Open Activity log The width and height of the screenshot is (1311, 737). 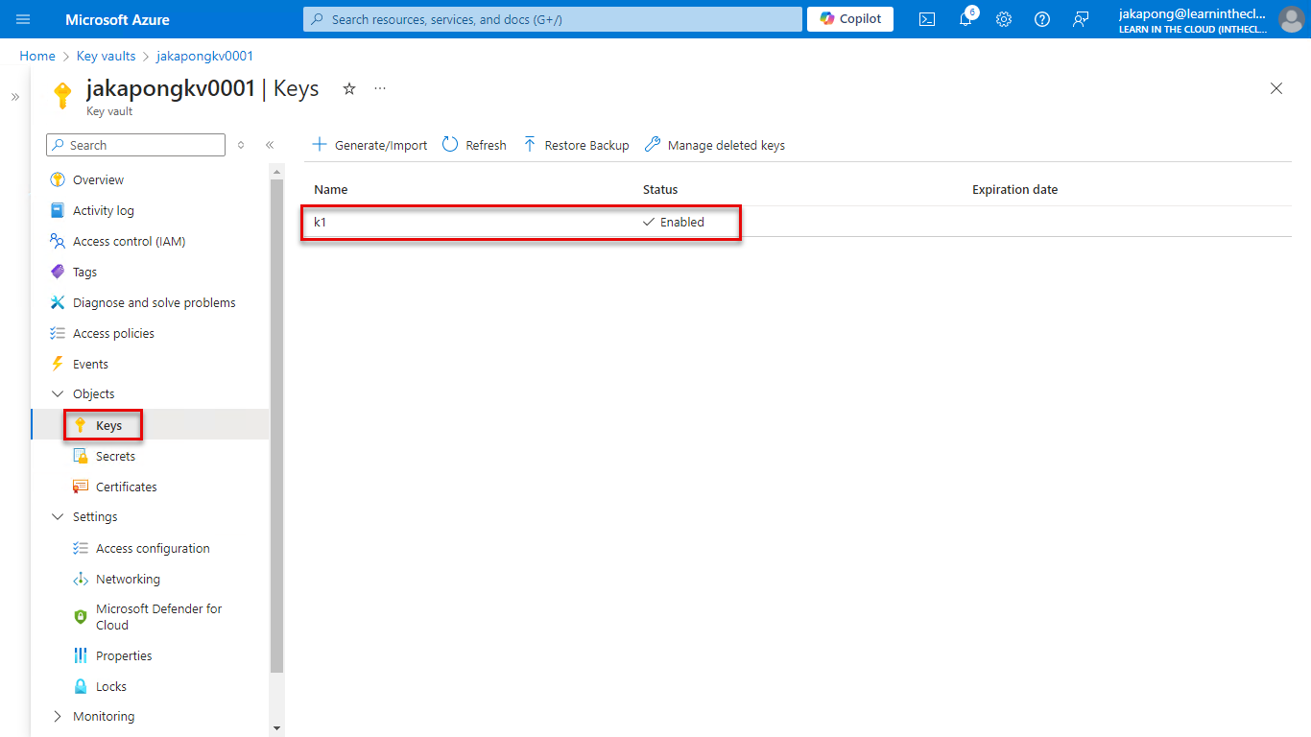(x=103, y=210)
